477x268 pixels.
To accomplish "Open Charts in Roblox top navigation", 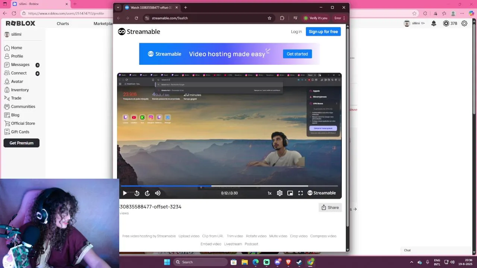I will 63,23.
